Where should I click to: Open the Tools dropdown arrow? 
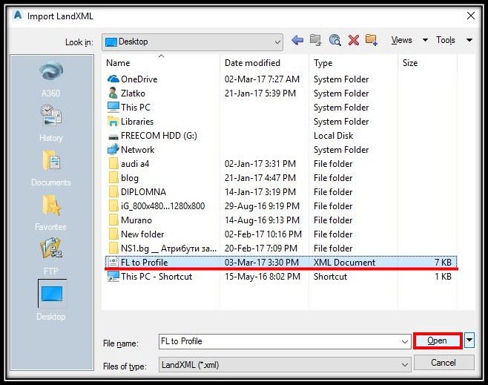[469, 40]
